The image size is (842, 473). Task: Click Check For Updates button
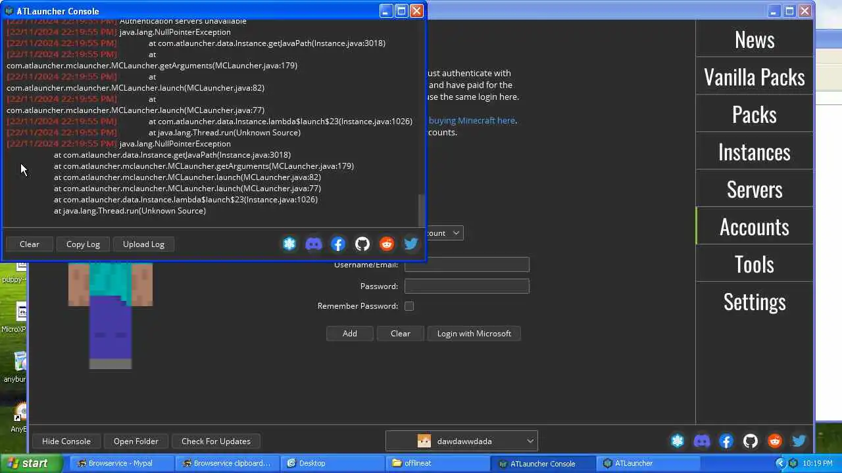coord(216,441)
